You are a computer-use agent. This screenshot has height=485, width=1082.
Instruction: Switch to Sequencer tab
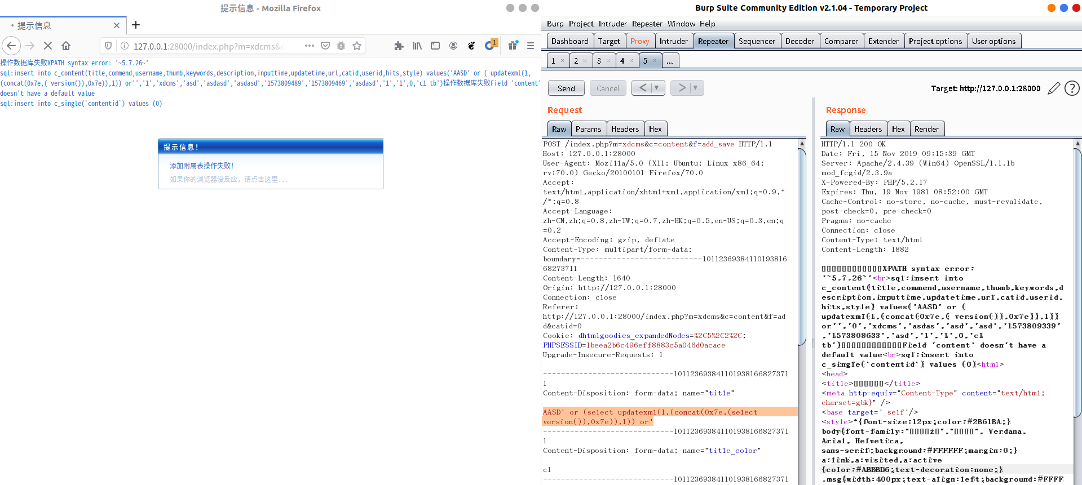[x=757, y=41]
